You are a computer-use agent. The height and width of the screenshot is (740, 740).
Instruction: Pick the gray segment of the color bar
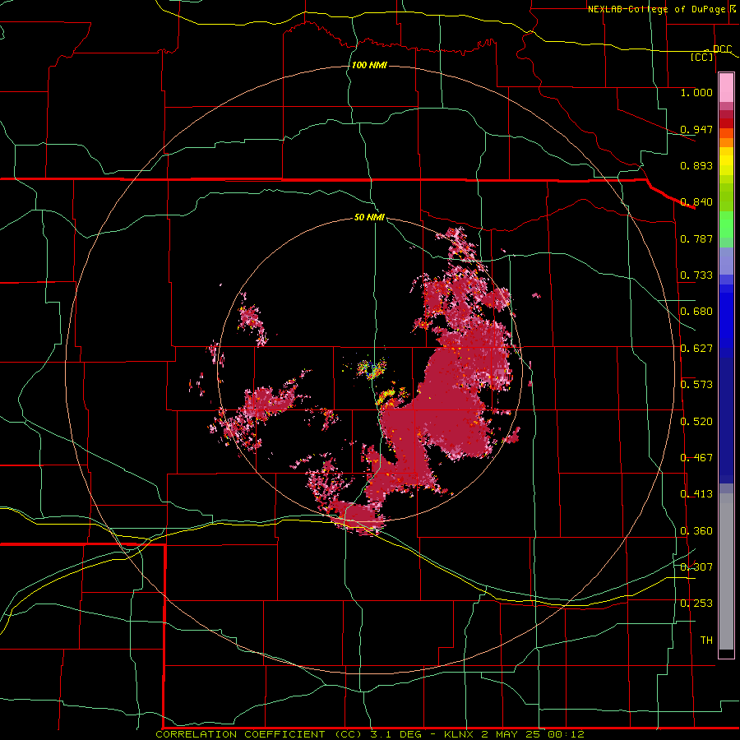[726, 571]
